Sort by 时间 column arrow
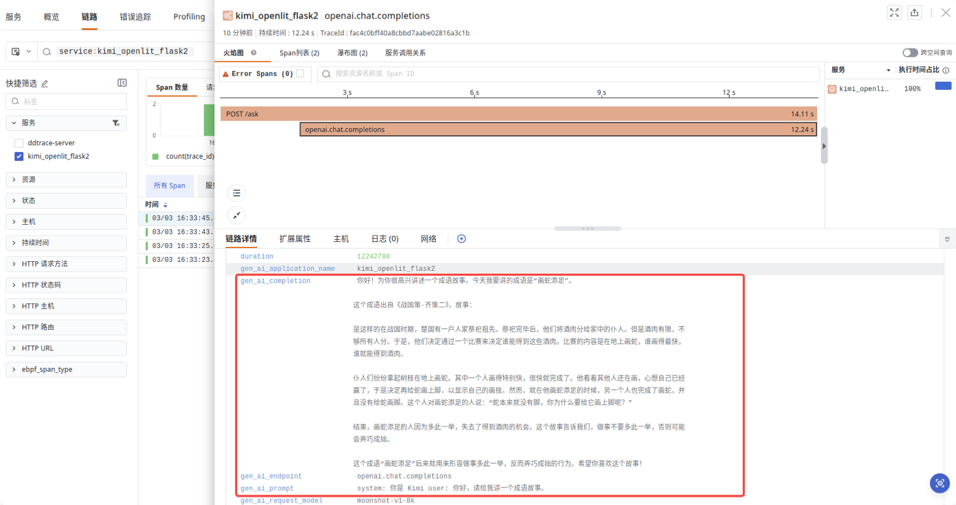 pyautogui.click(x=165, y=205)
